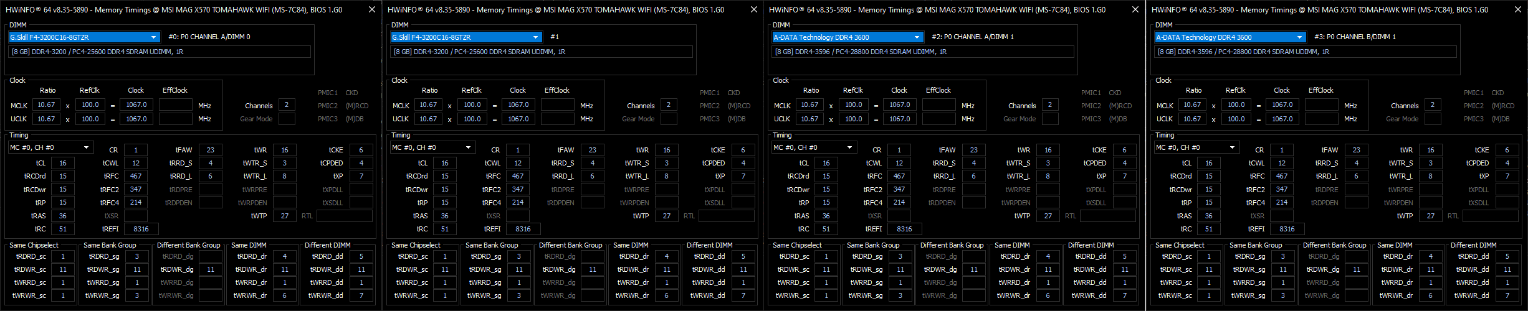Click the tRC value 51 in the DIMM #1 window
The height and width of the screenshot is (311, 1528).
(445, 229)
